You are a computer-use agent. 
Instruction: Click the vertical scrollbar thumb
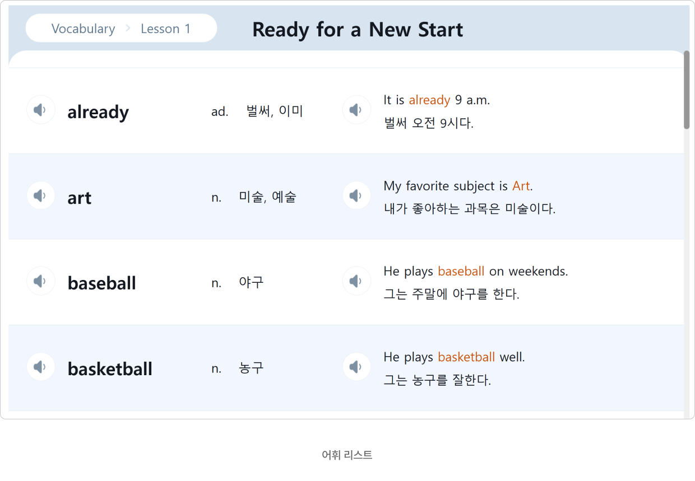click(687, 90)
